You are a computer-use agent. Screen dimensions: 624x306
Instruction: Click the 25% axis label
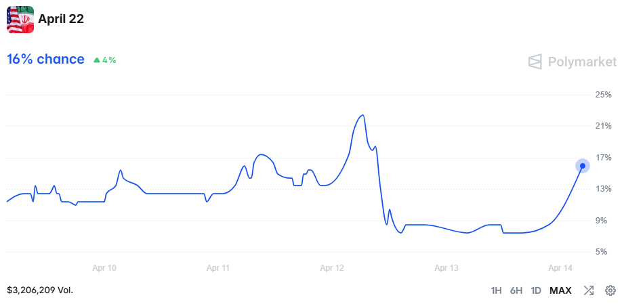[x=604, y=95]
